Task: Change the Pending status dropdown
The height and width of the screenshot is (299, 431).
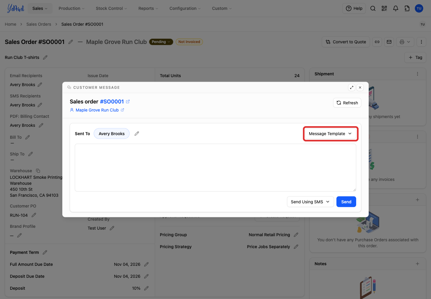Action: click(x=161, y=42)
